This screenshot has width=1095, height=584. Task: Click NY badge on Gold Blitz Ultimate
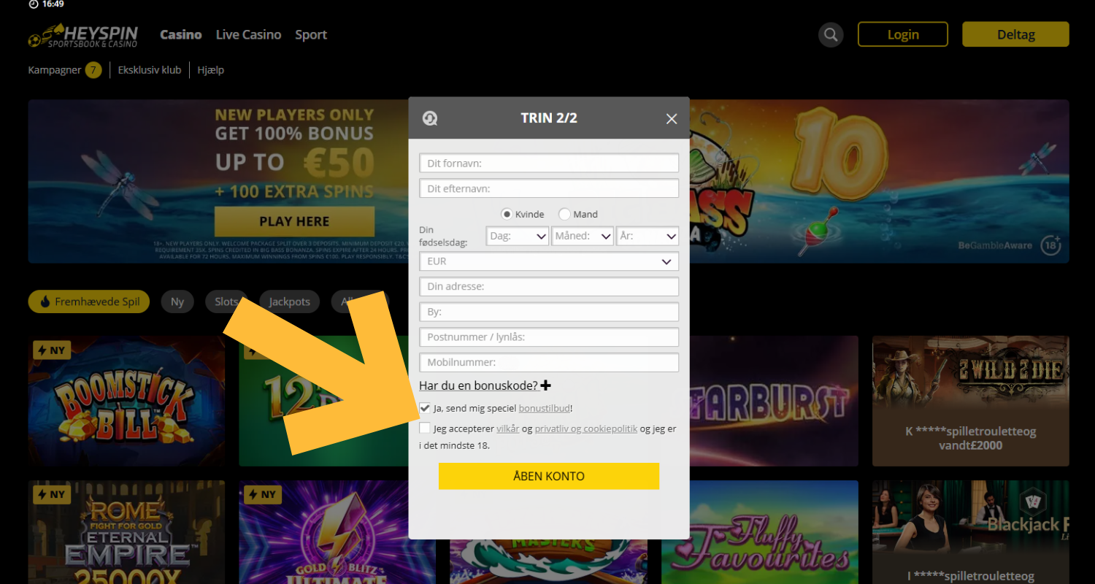point(262,494)
